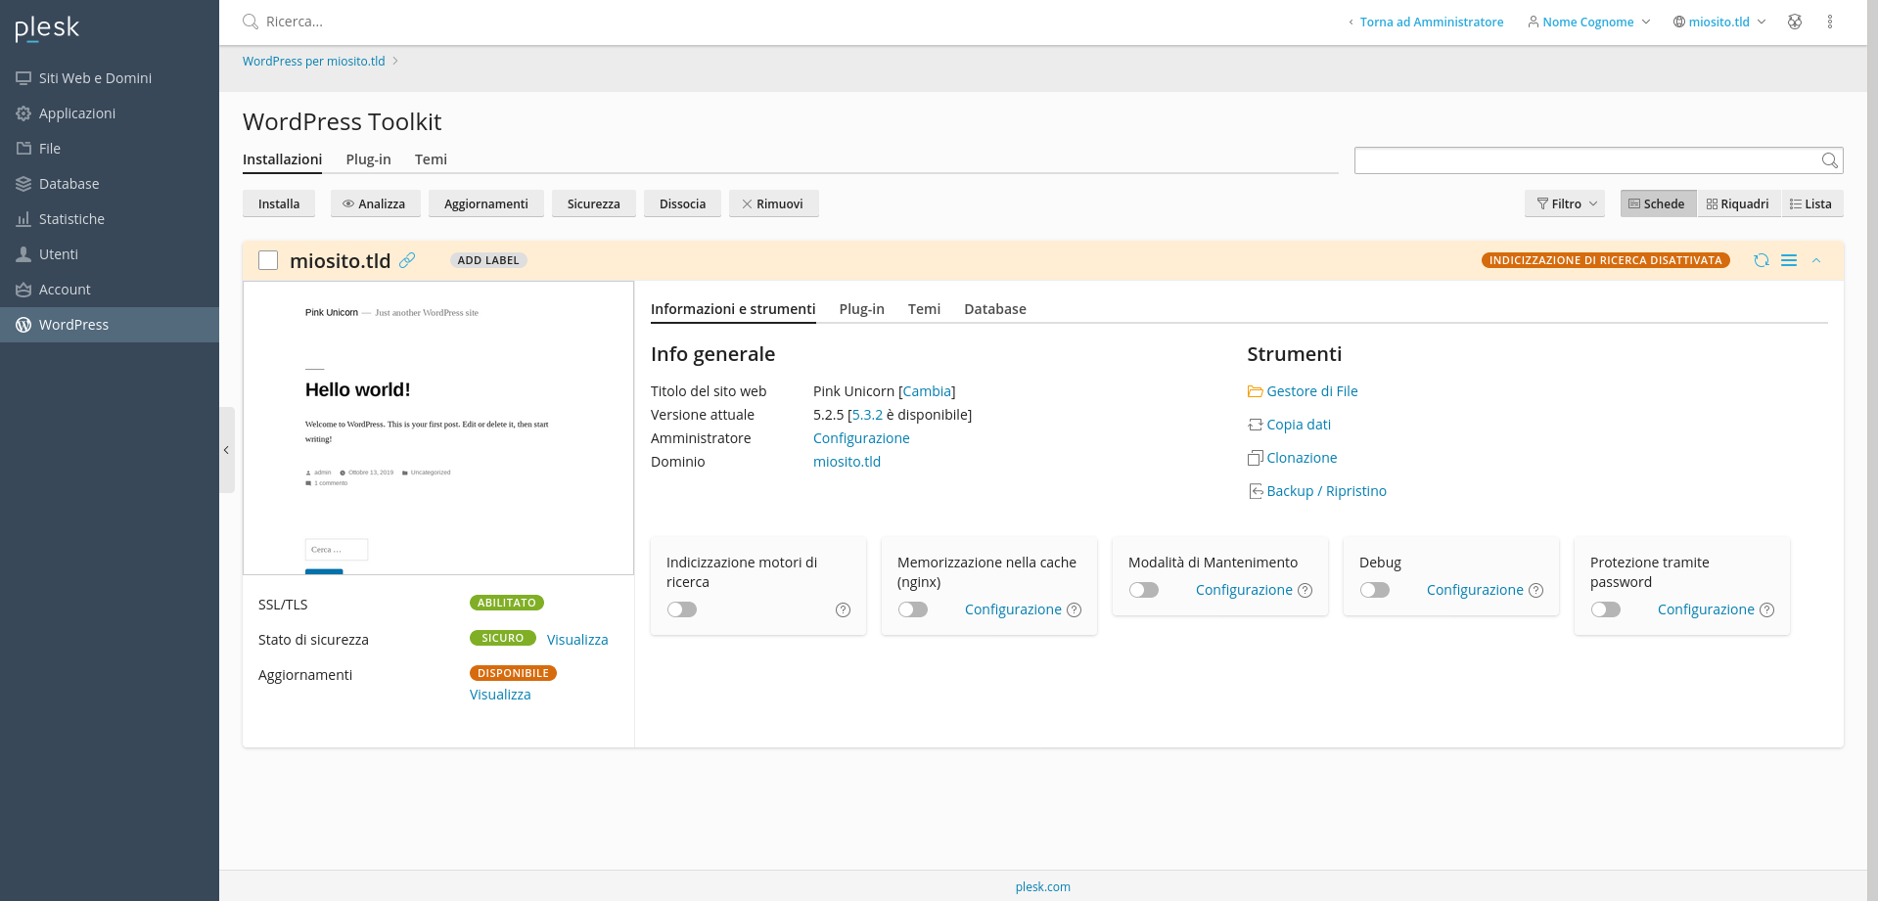Viewport: 1878px width, 901px height.
Task: Enable Debug switch
Action: click(x=1375, y=590)
